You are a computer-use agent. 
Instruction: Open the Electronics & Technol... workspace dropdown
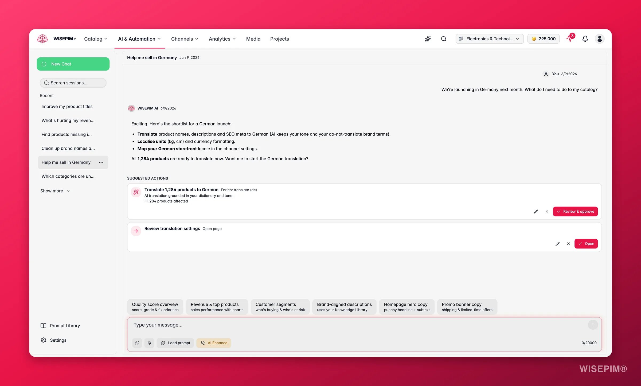[x=490, y=39]
